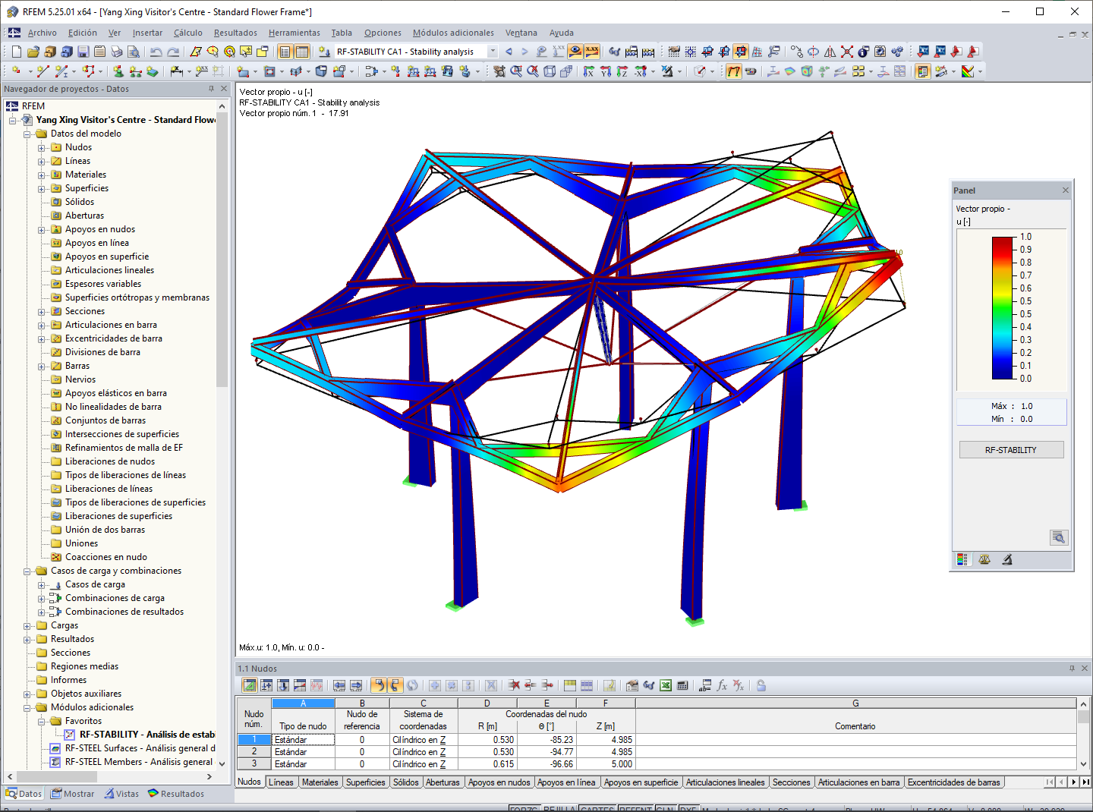Viewport: 1093px width, 812px height.
Task: Switch to the Líneas table tab
Action: click(282, 782)
